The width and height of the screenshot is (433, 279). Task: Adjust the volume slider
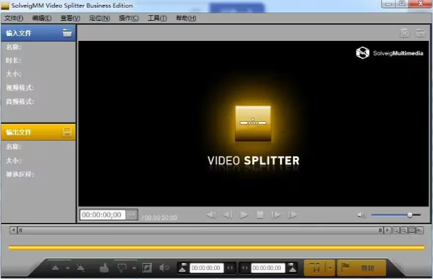click(396, 215)
